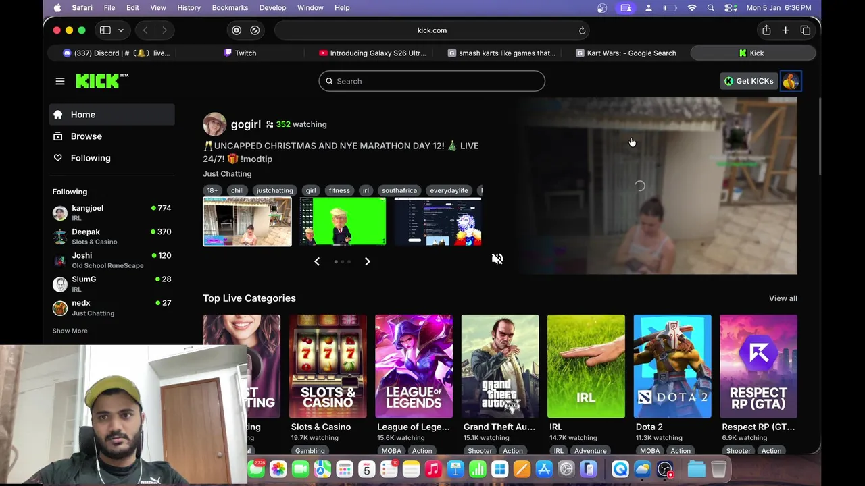This screenshot has height=486, width=865.
Task: Expand Show More in Following list
Action: (x=70, y=331)
